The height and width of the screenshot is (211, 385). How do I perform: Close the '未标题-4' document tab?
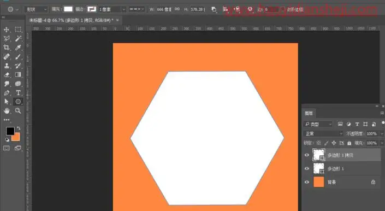117,20
